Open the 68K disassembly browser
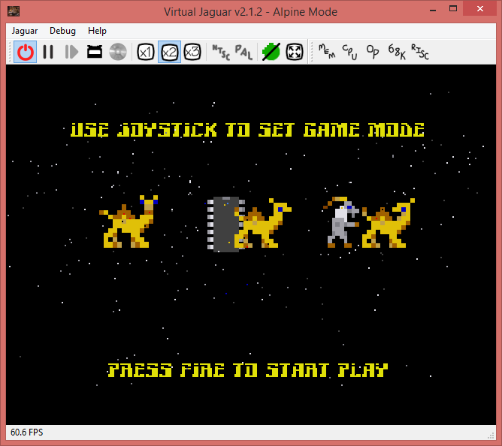Image resolution: width=502 pixels, height=446 pixels. 396,52
